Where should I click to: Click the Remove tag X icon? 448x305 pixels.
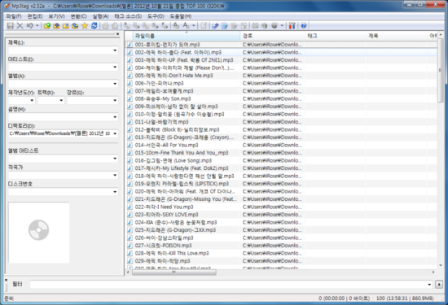(x=20, y=26)
